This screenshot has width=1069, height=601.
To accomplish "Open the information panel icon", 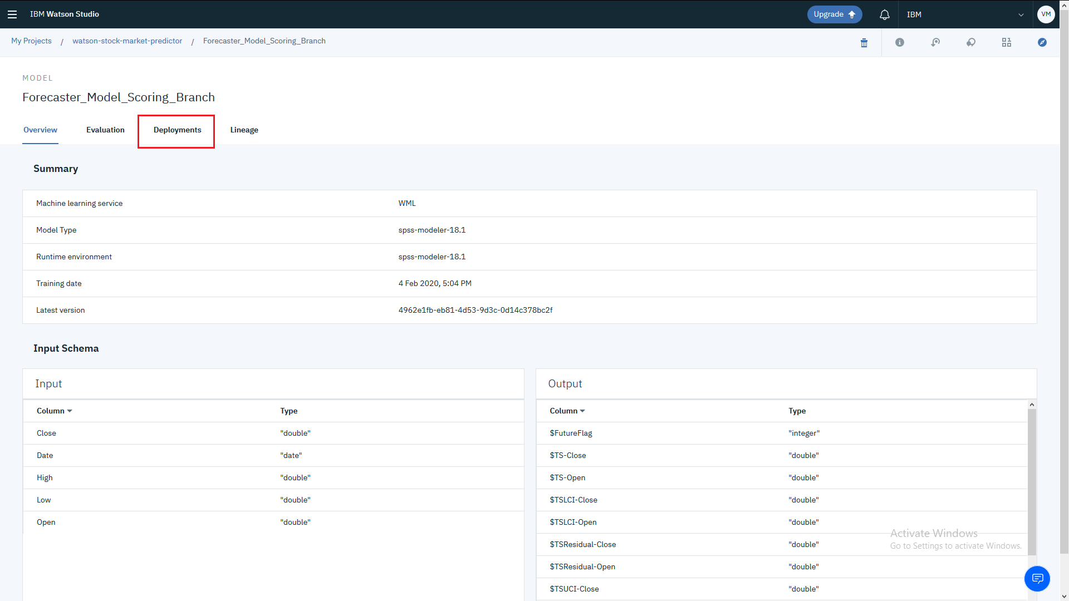I will point(900,42).
